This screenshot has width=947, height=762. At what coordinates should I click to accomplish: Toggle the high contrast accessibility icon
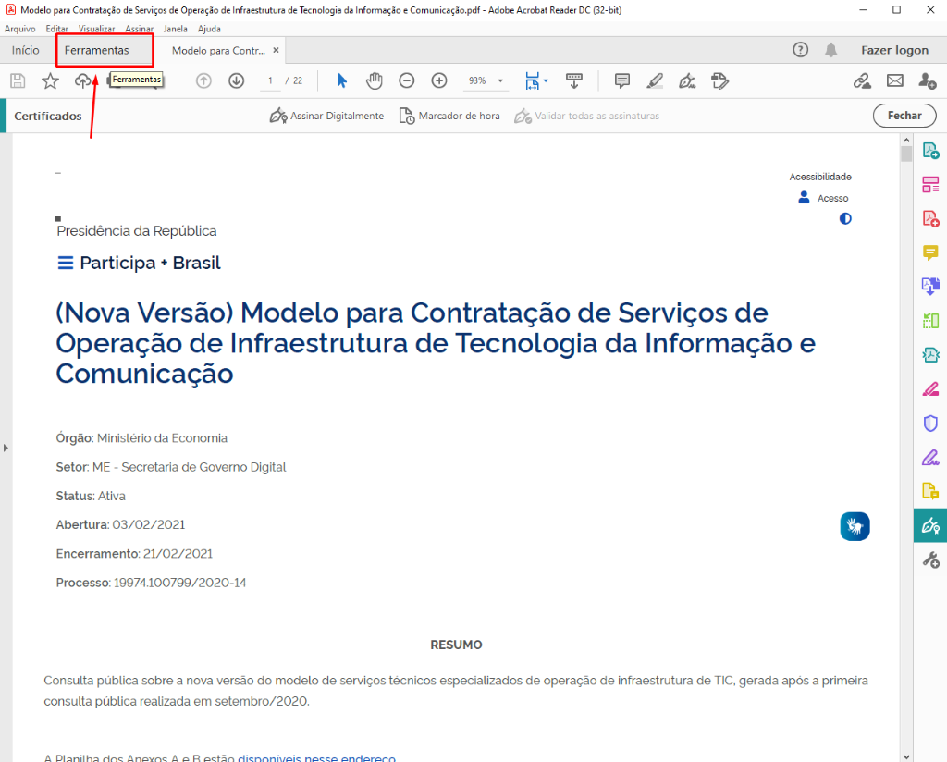tap(844, 219)
